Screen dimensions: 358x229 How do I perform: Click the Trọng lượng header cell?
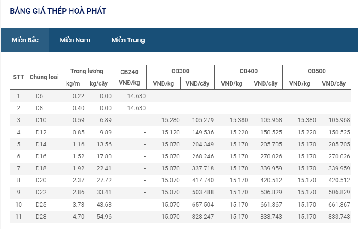pos(87,71)
